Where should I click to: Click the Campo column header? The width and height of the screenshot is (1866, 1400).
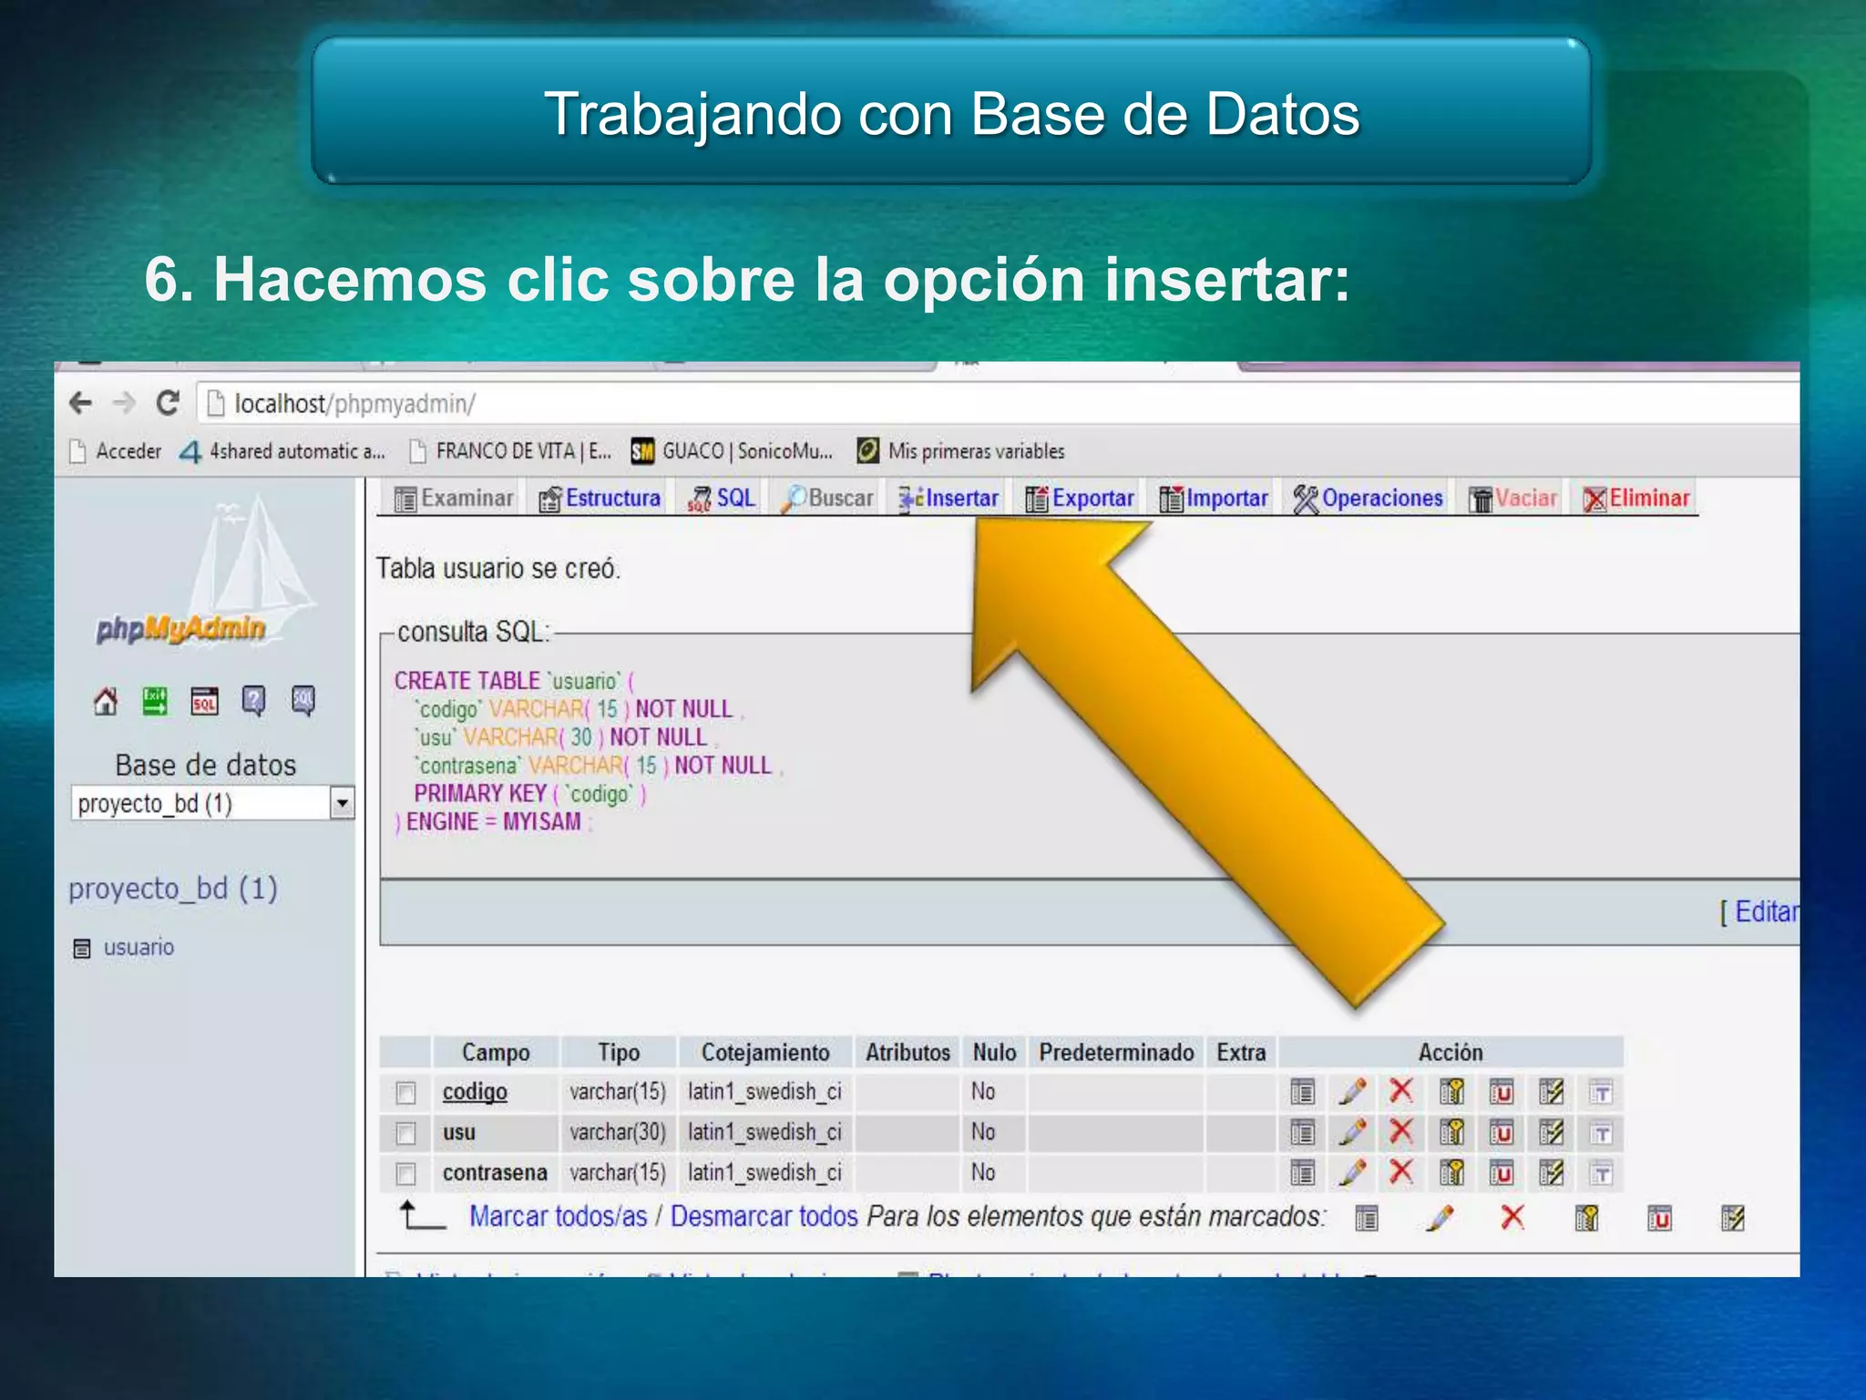click(x=496, y=1052)
